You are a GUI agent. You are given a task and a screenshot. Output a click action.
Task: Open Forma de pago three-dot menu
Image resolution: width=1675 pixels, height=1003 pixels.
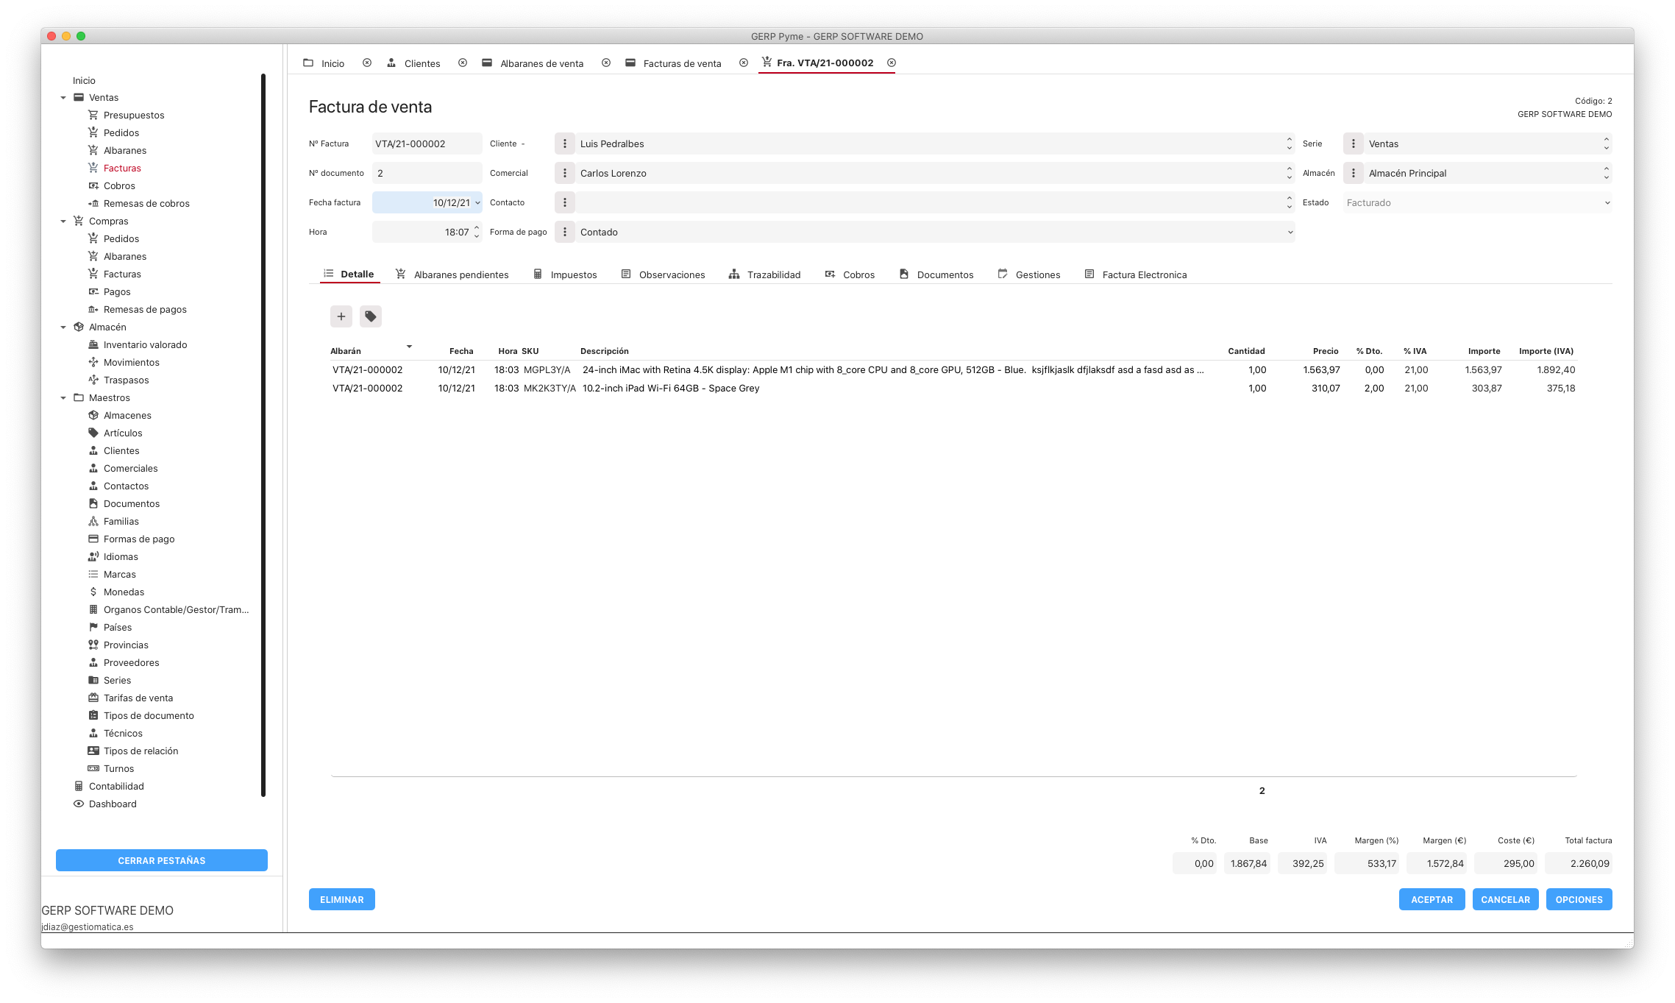click(564, 232)
